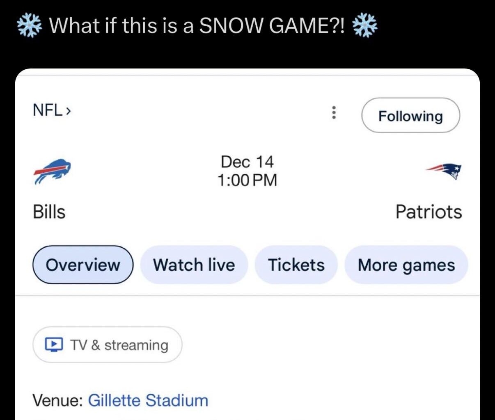Unfollow this game via the Following toggle
The width and height of the screenshot is (495, 420).
pos(411,116)
